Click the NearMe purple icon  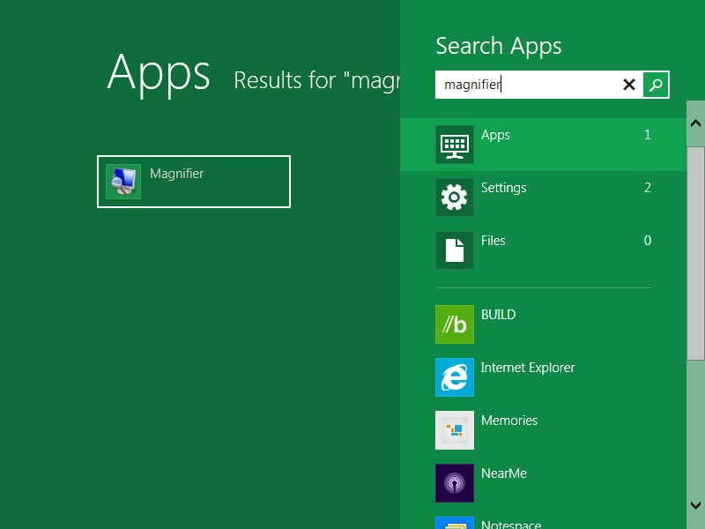(x=455, y=482)
